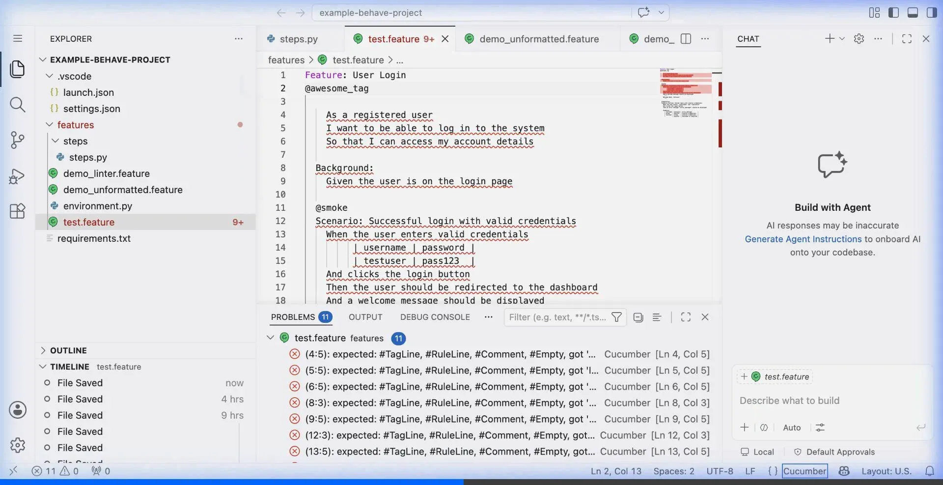
Task: Open notifications bell in status bar
Action: (x=930, y=471)
